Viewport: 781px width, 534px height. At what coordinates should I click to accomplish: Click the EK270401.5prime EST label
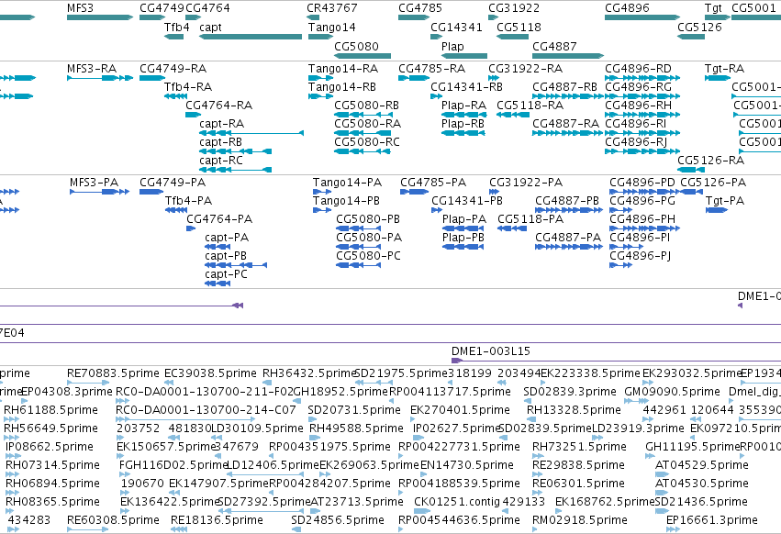point(460,410)
